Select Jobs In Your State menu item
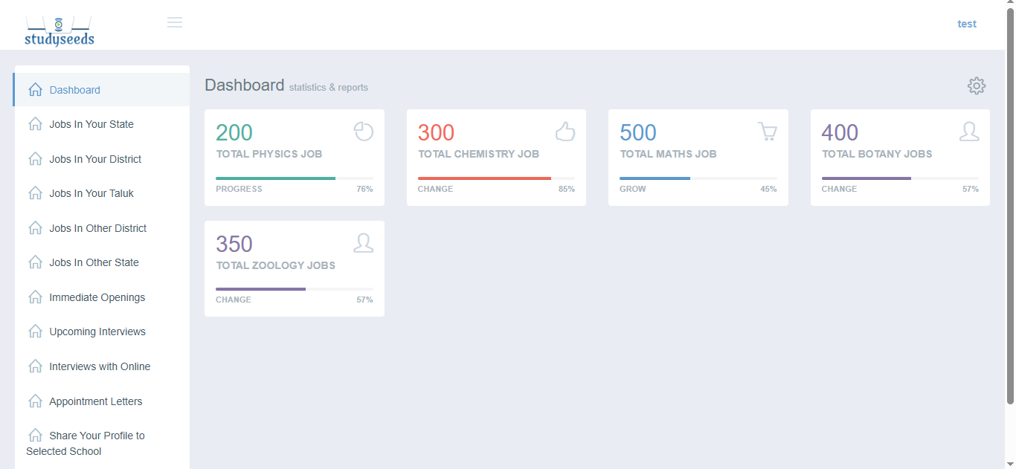 [x=91, y=124]
